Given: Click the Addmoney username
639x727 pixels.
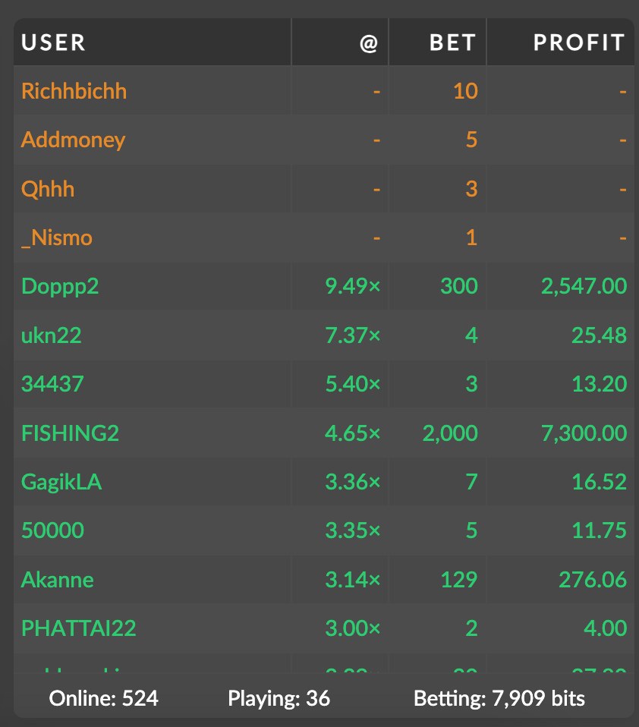Looking at the screenshot, I should tap(73, 140).
